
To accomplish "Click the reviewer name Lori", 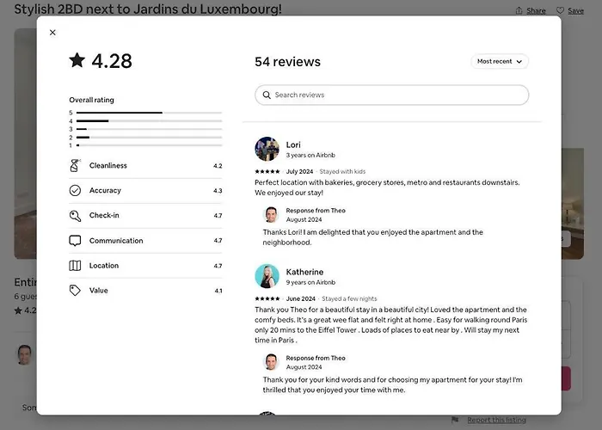I will click(293, 144).
